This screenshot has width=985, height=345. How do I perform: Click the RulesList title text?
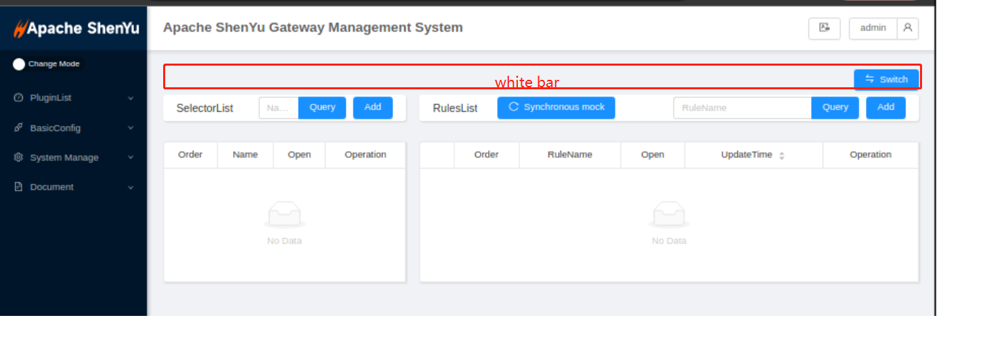[455, 108]
